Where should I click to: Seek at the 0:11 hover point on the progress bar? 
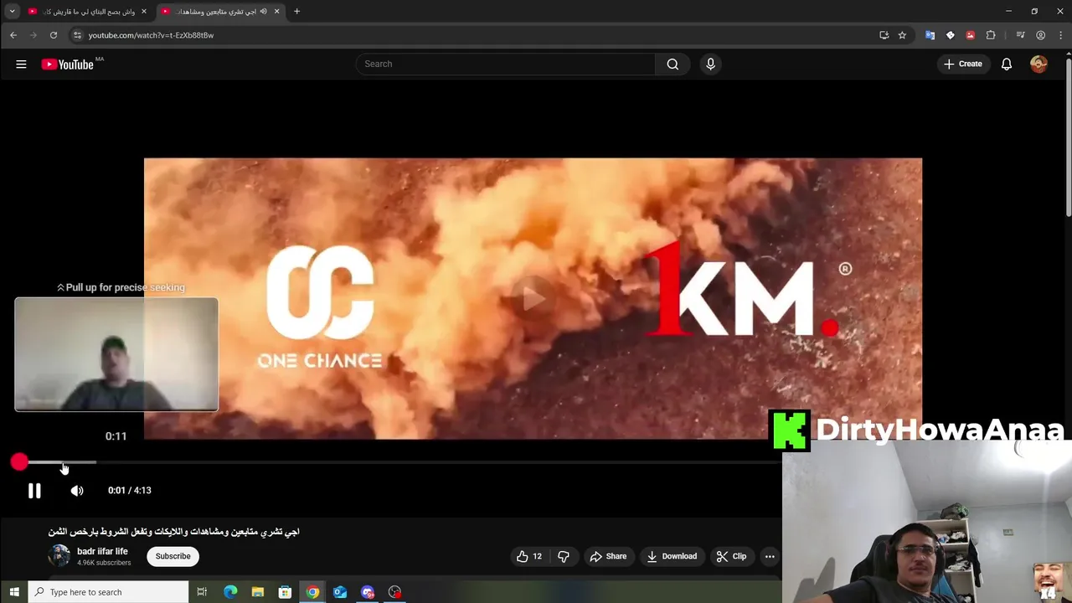click(x=64, y=462)
